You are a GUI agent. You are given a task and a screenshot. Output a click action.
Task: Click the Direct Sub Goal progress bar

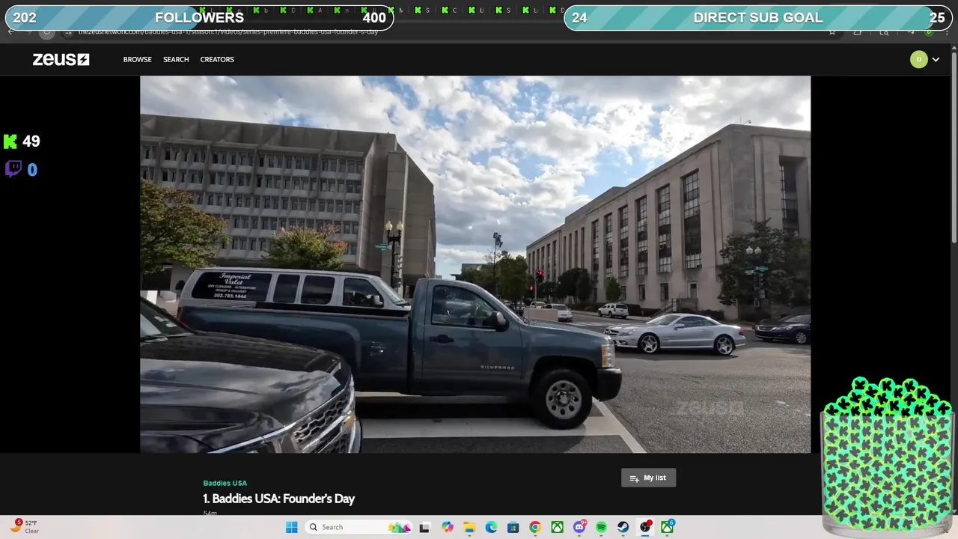tap(758, 18)
